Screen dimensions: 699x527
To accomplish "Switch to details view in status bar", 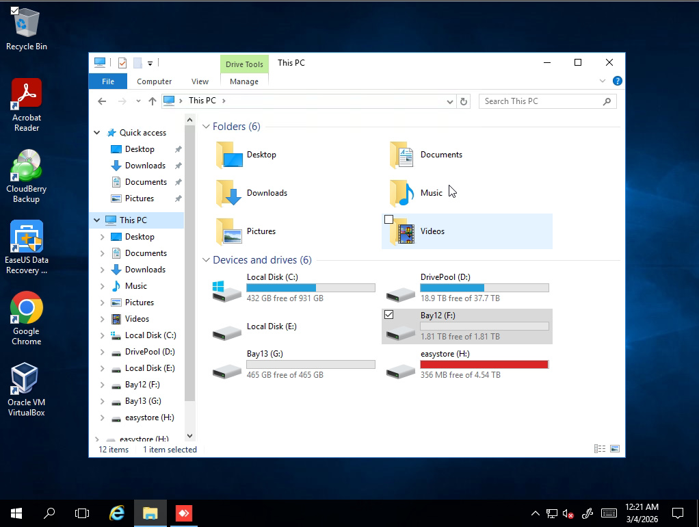I will pos(600,448).
